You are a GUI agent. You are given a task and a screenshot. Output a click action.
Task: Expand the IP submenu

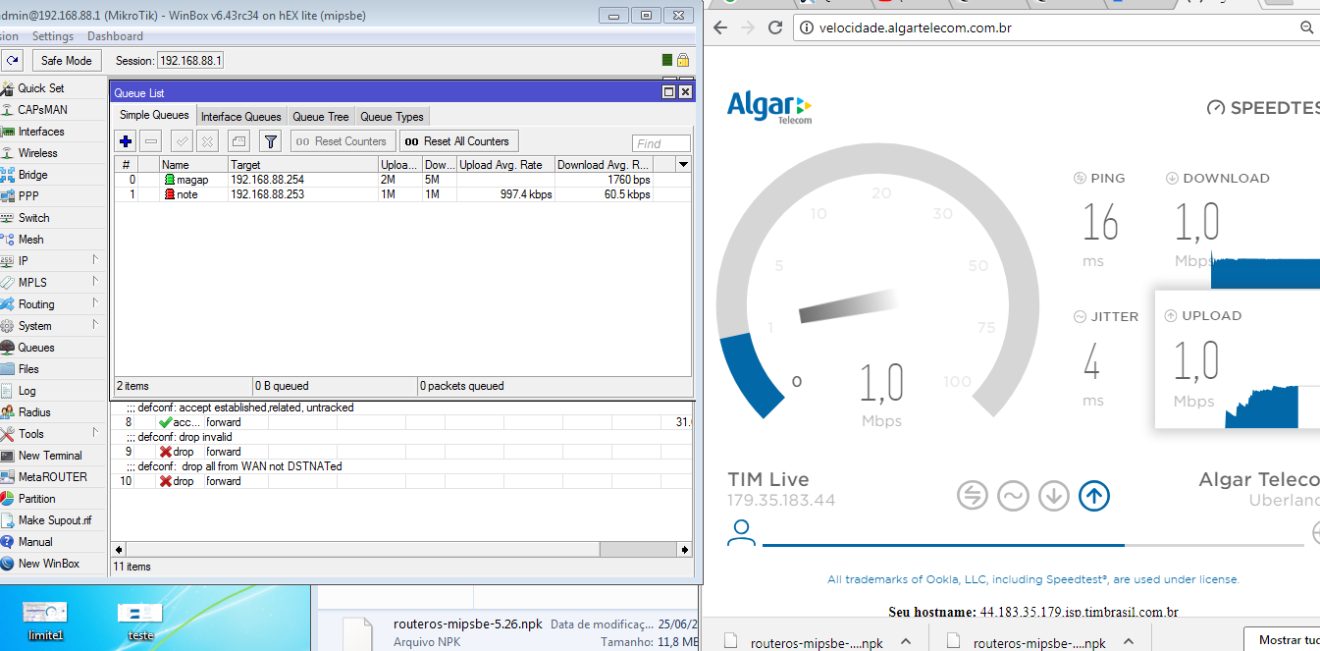pos(95,260)
